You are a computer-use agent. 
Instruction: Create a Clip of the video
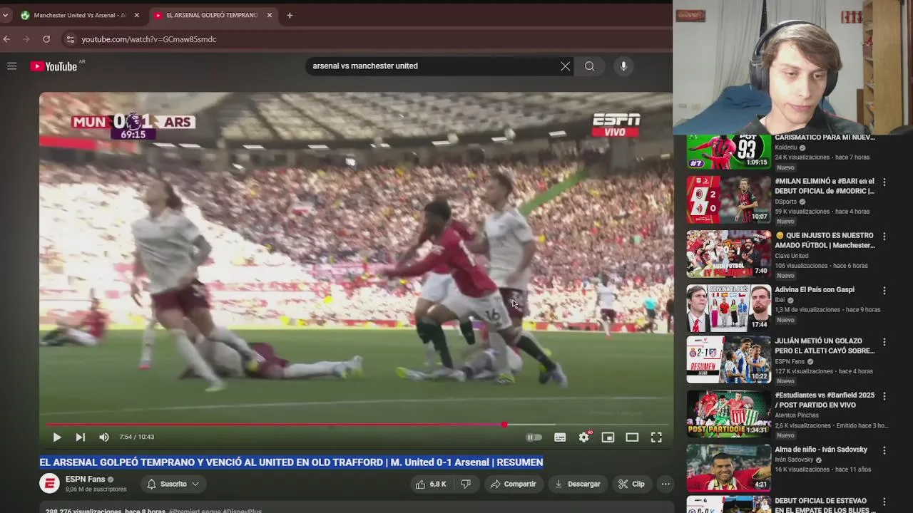coord(631,484)
